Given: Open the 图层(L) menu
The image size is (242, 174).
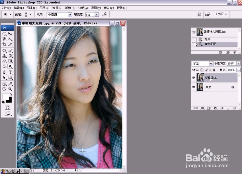Looking at the screenshot, I should 44,8.
